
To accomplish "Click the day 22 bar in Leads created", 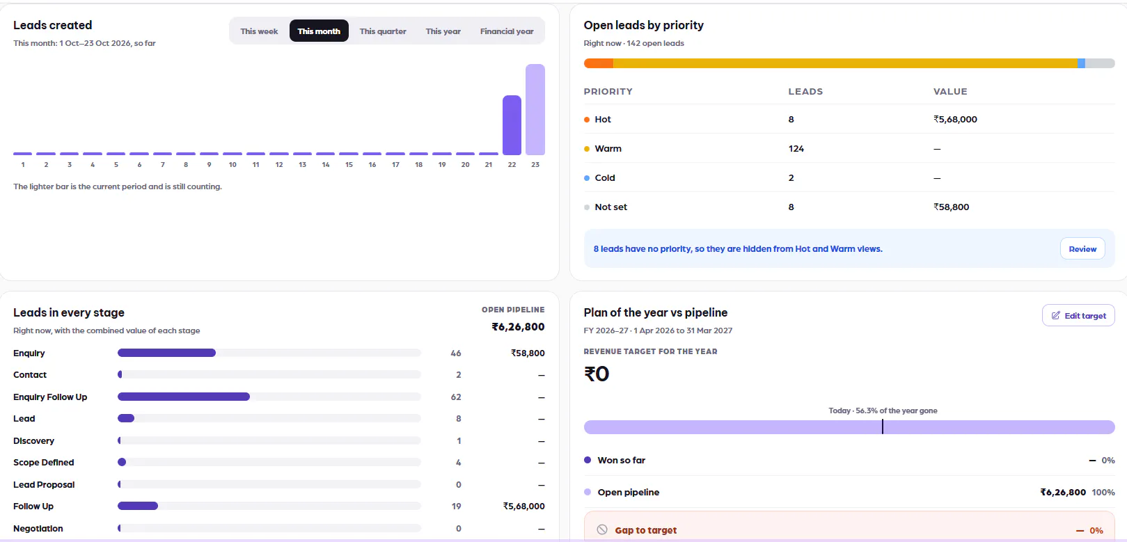I will [512, 125].
